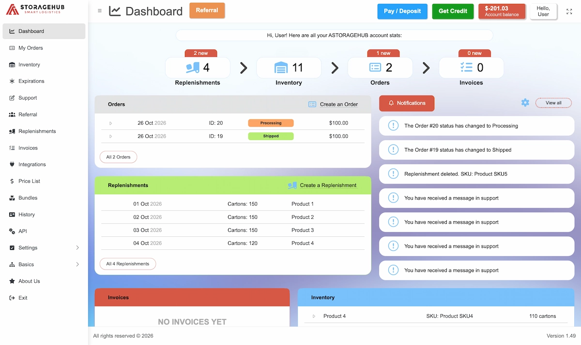Click Cartons: 120 in Product 4 row
Image resolution: width=581 pixels, height=345 pixels.
point(243,243)
